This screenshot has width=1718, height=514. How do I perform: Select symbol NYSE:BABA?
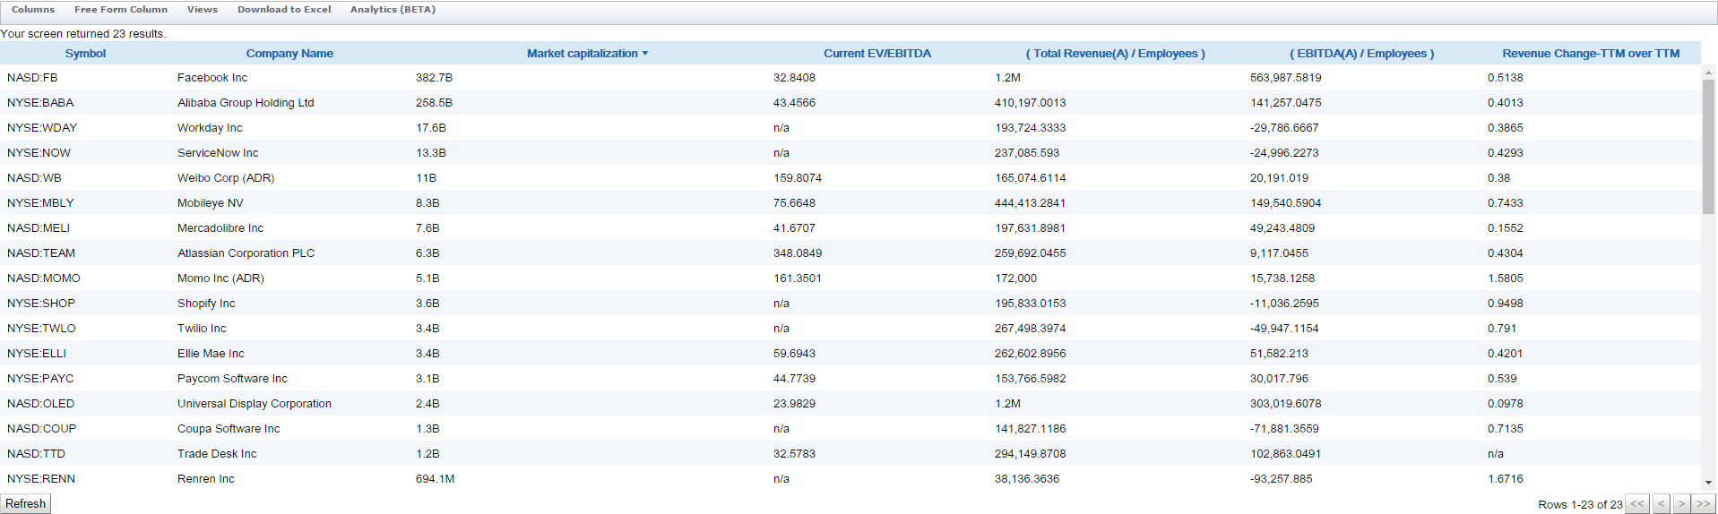40,103
